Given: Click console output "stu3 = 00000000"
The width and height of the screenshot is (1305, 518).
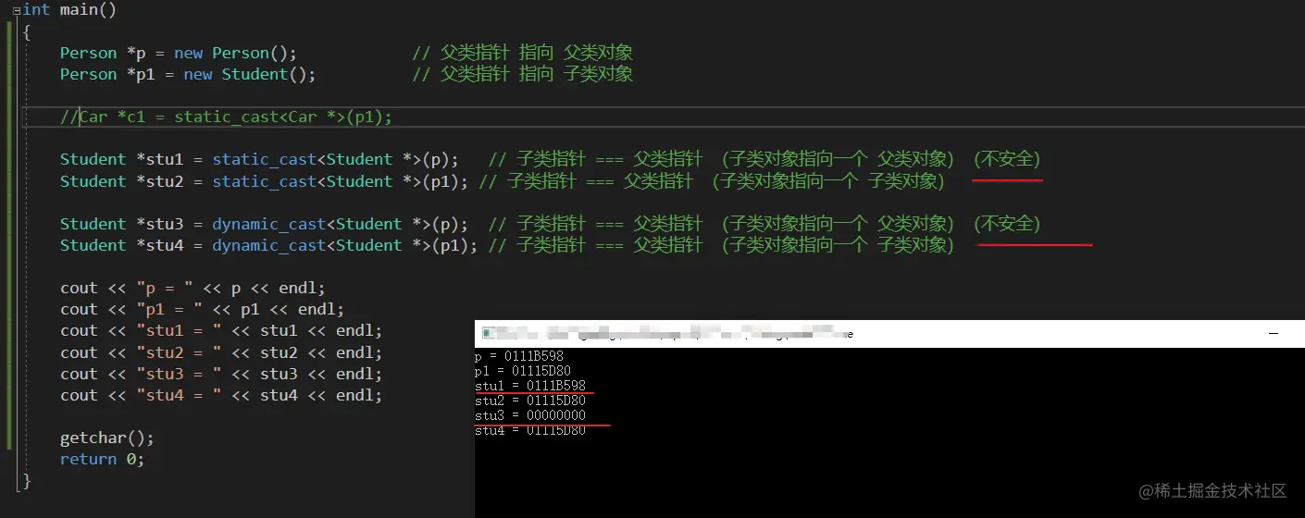Looking at the screenshot, I should (530, 415).
